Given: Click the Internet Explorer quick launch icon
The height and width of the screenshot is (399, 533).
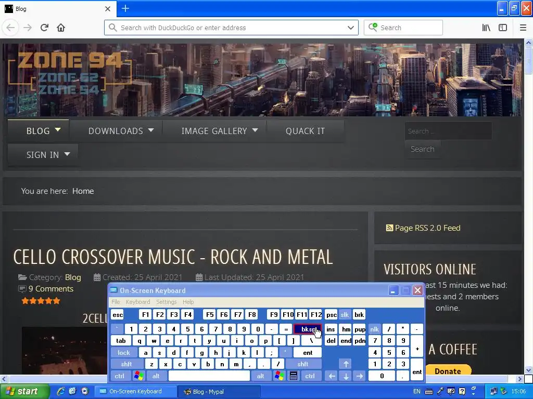Looking at the screenshot, I should click(61, 391).
